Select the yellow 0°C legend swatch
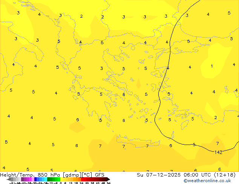Screen dimensions: 239x184 pyautogui.click(x=61, y=179)
